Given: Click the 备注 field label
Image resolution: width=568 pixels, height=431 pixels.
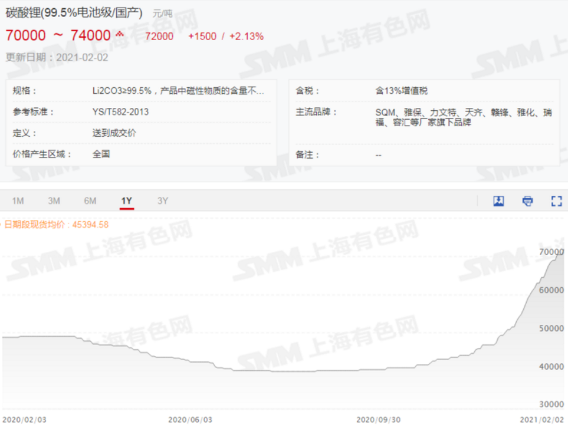Looking at the screenshot, I should tap(307, 155).
